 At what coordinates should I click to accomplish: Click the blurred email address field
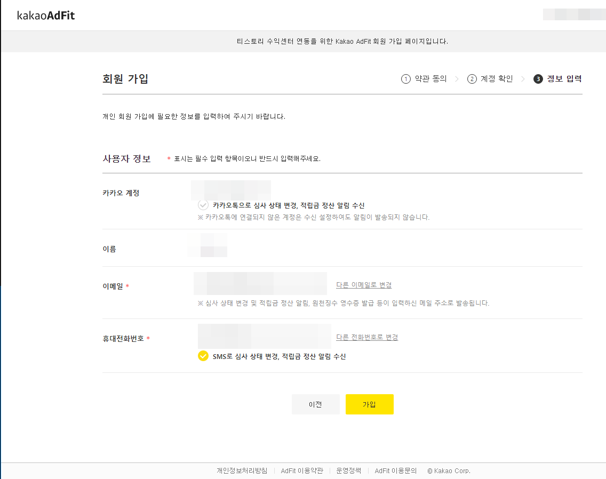[260, 284]
